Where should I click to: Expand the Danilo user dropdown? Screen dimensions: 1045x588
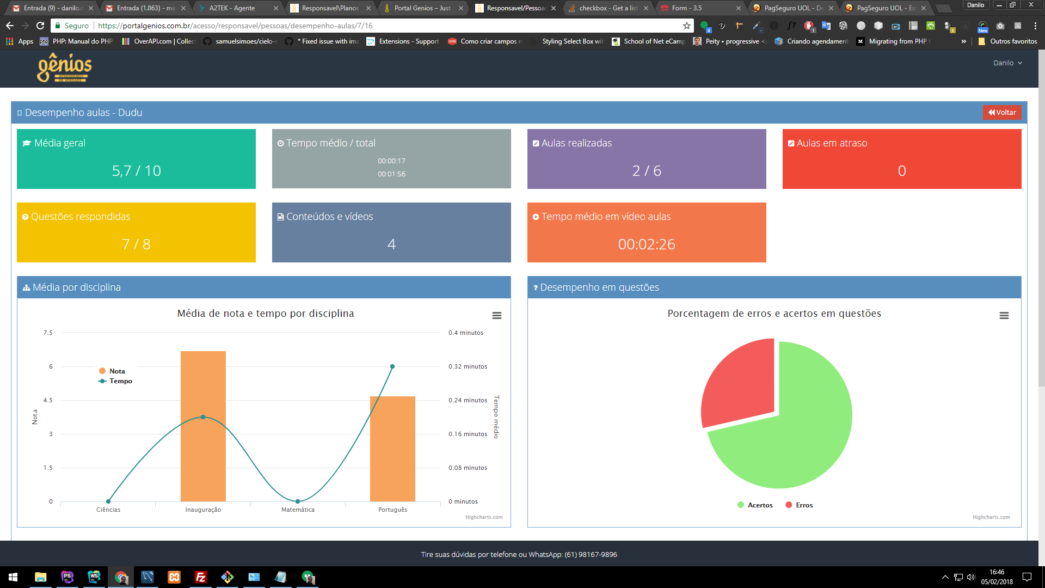click(1007, 63)
